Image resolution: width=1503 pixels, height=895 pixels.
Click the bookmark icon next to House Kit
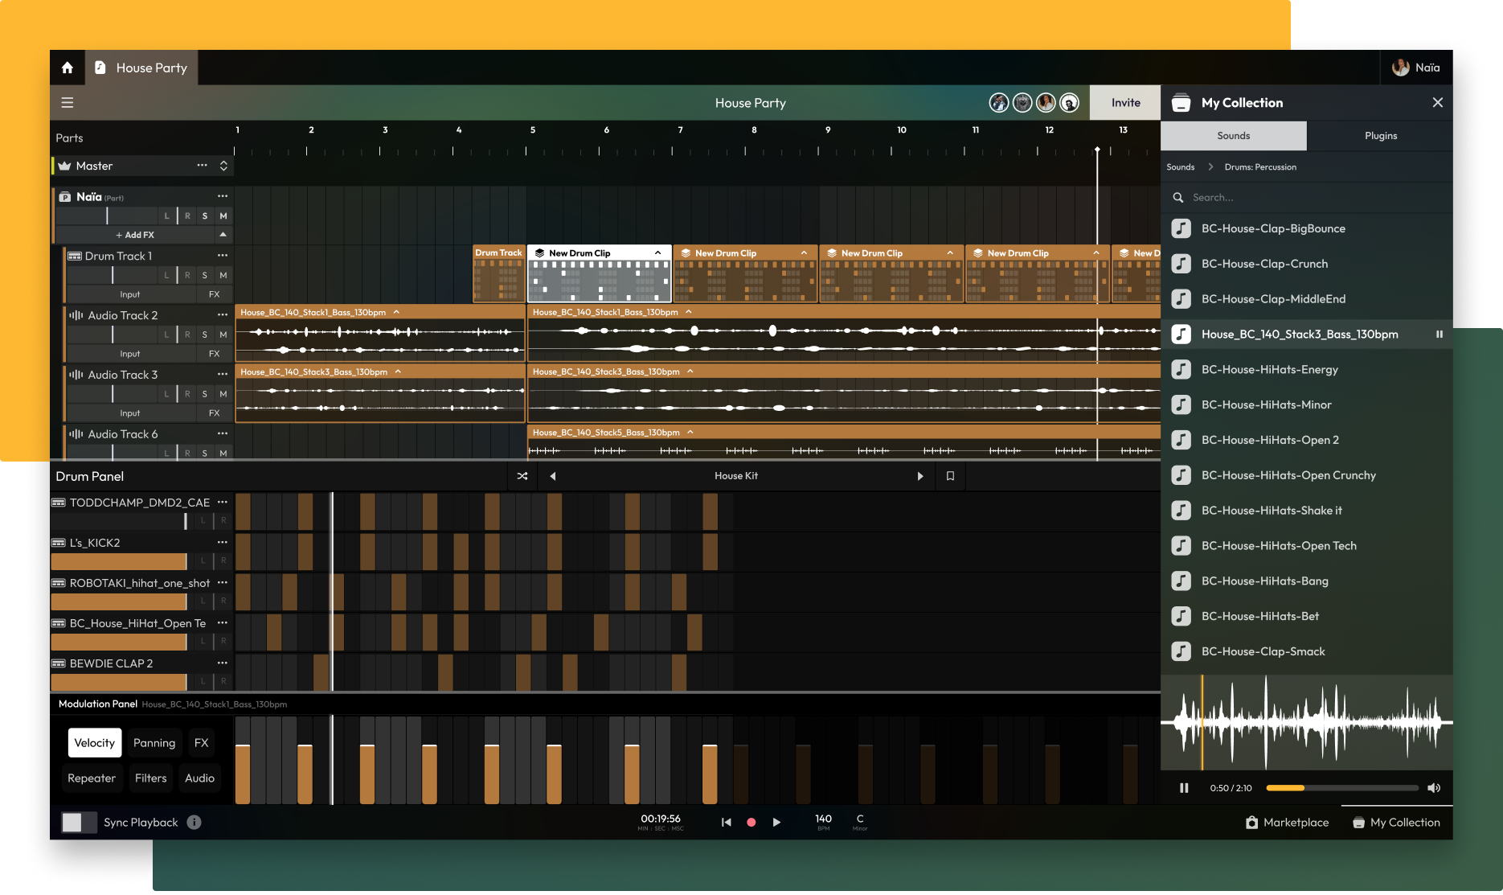[950, 476]
